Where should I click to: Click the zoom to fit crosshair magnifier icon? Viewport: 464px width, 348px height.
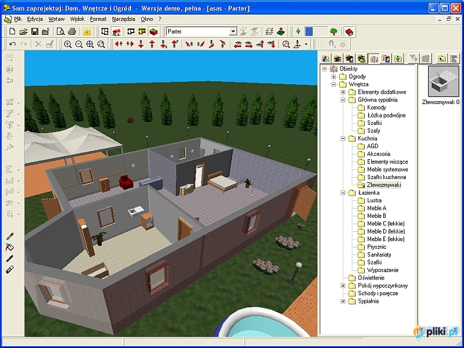pos(90,44)
